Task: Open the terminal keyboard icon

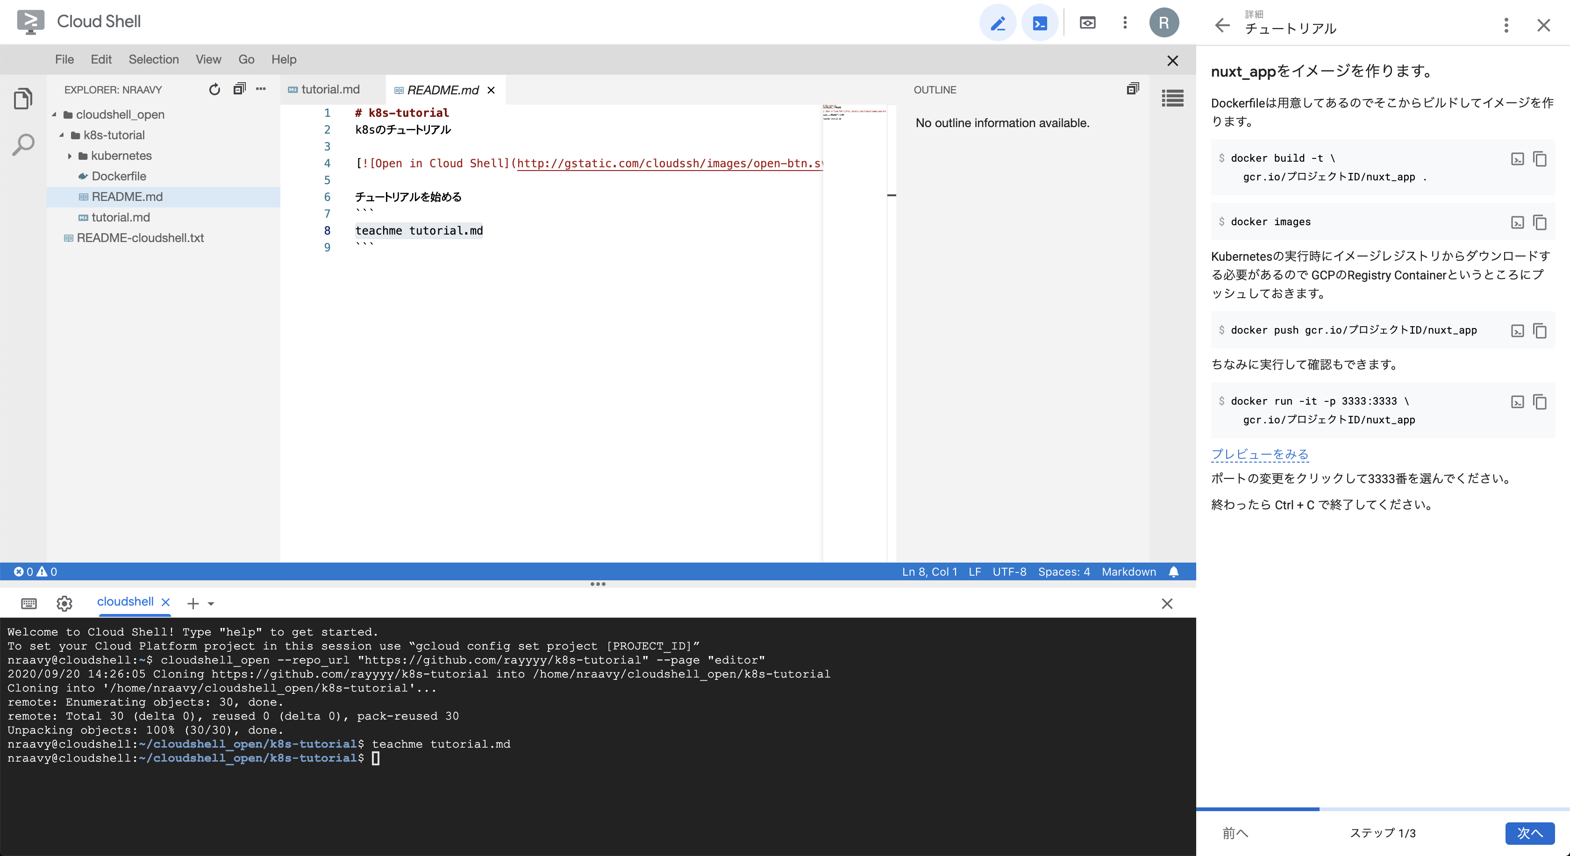Action: (x=29, y=603)
